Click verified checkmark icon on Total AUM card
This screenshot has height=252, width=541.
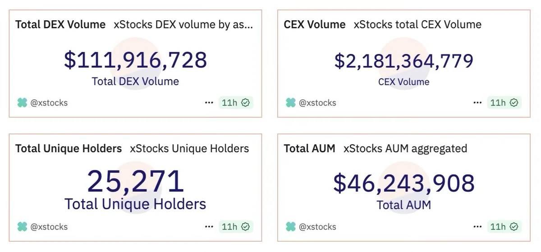point(514,227)
